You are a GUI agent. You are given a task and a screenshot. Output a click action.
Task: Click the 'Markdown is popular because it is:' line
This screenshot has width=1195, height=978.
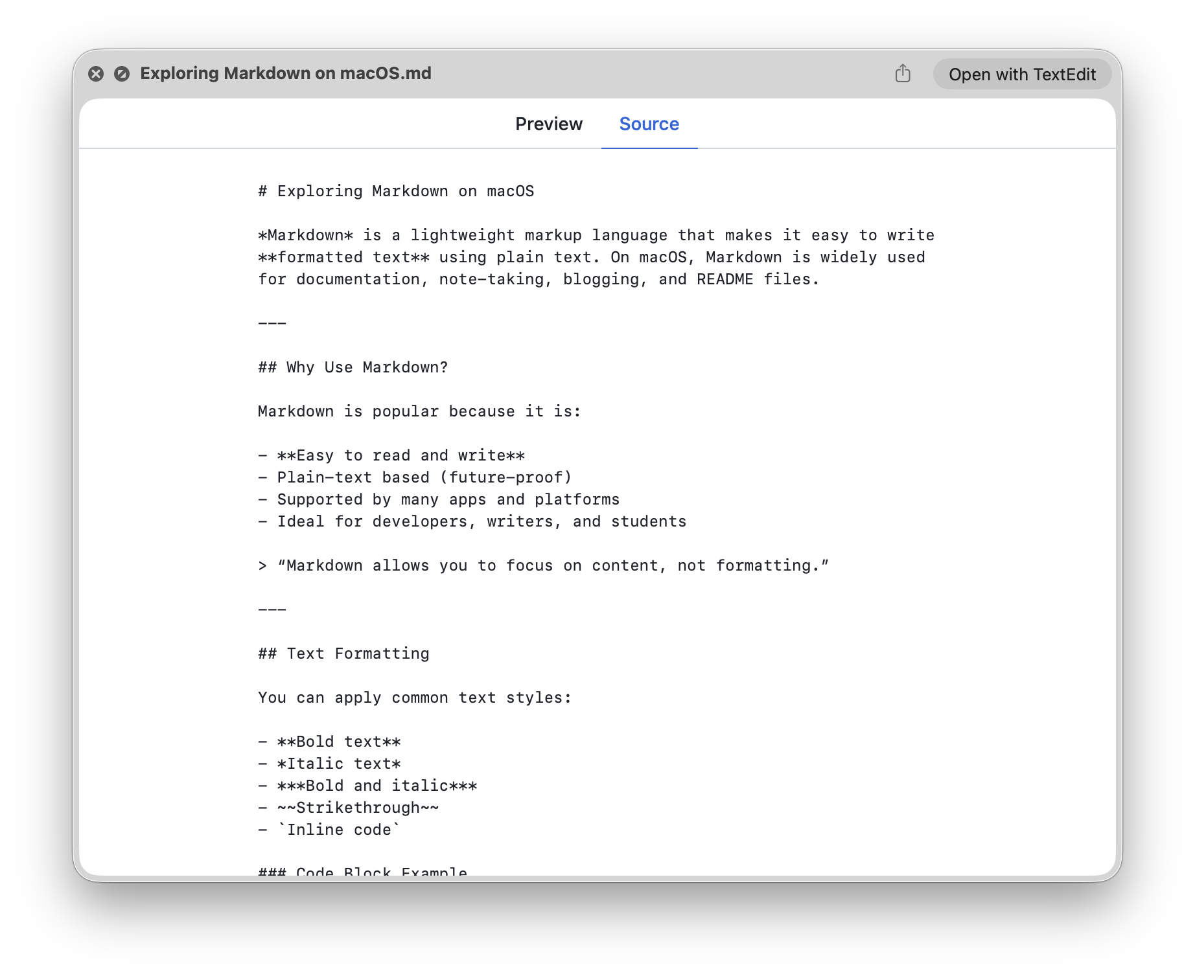coord(419,411)
